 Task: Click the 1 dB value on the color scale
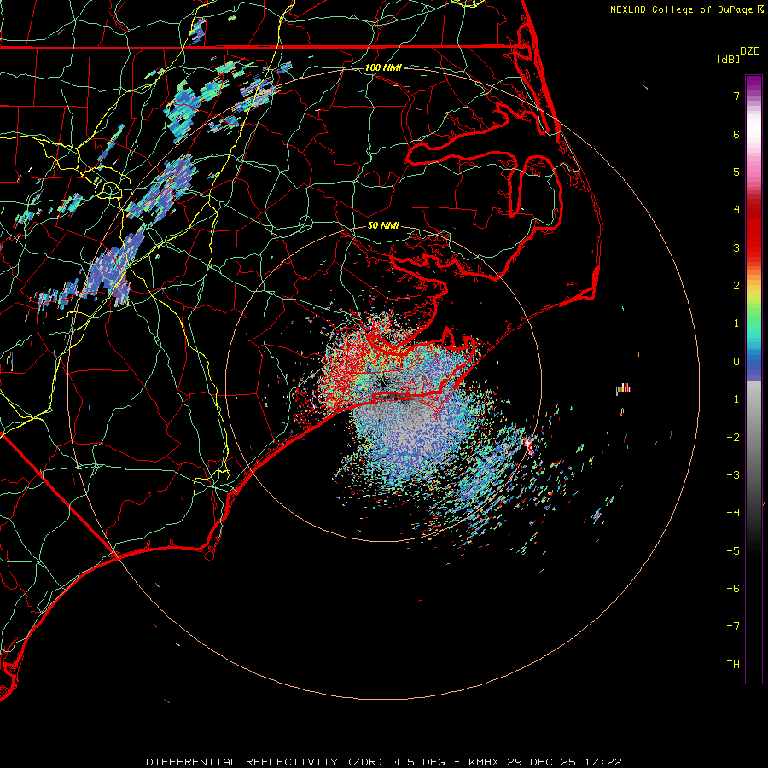click(x=736, y=323)
